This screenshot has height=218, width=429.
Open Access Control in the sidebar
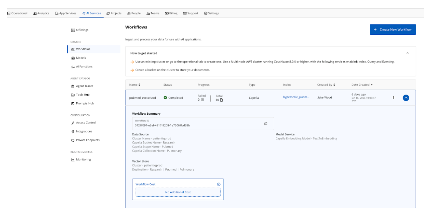[85, 123]
